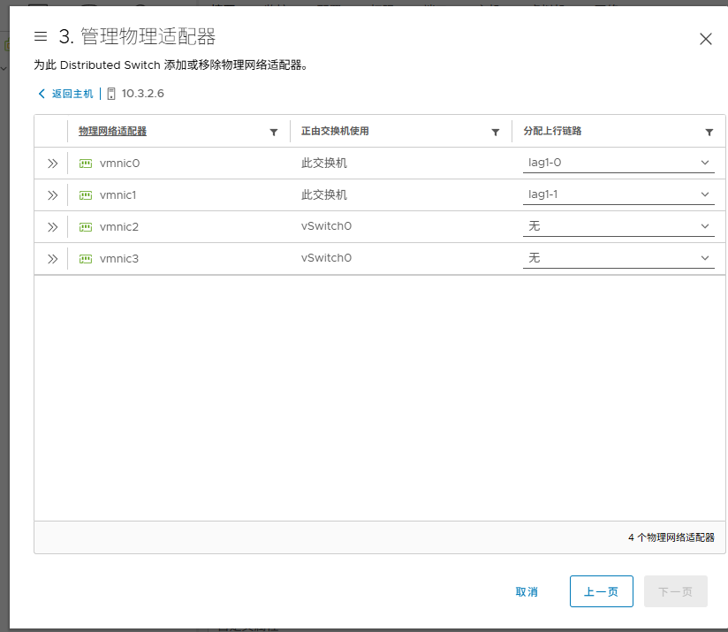Open the wizard steps hamburger menu
The image size is (728, 632).
[x=41, y=36]
